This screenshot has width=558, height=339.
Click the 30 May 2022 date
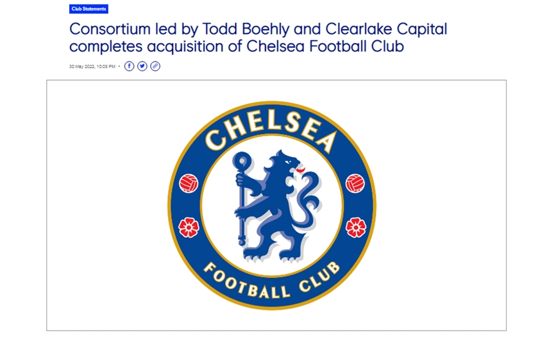tap(82, 67)
